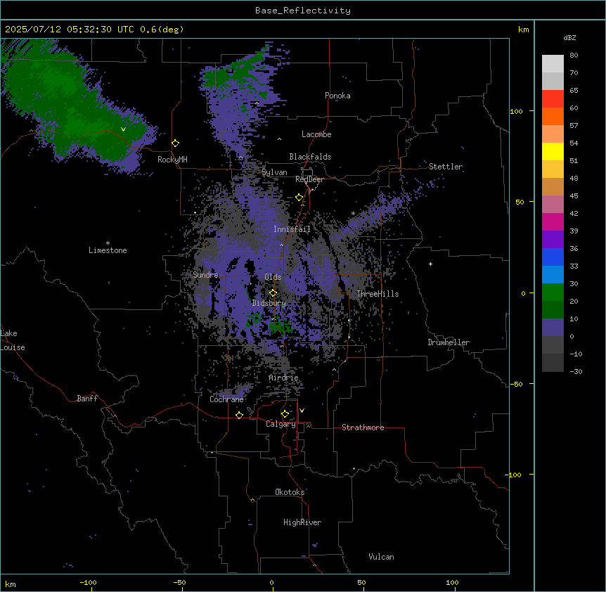The height and width of the screenshot is (592, 606).
Task: Click the Stettler map label
Action: point(445,167)
